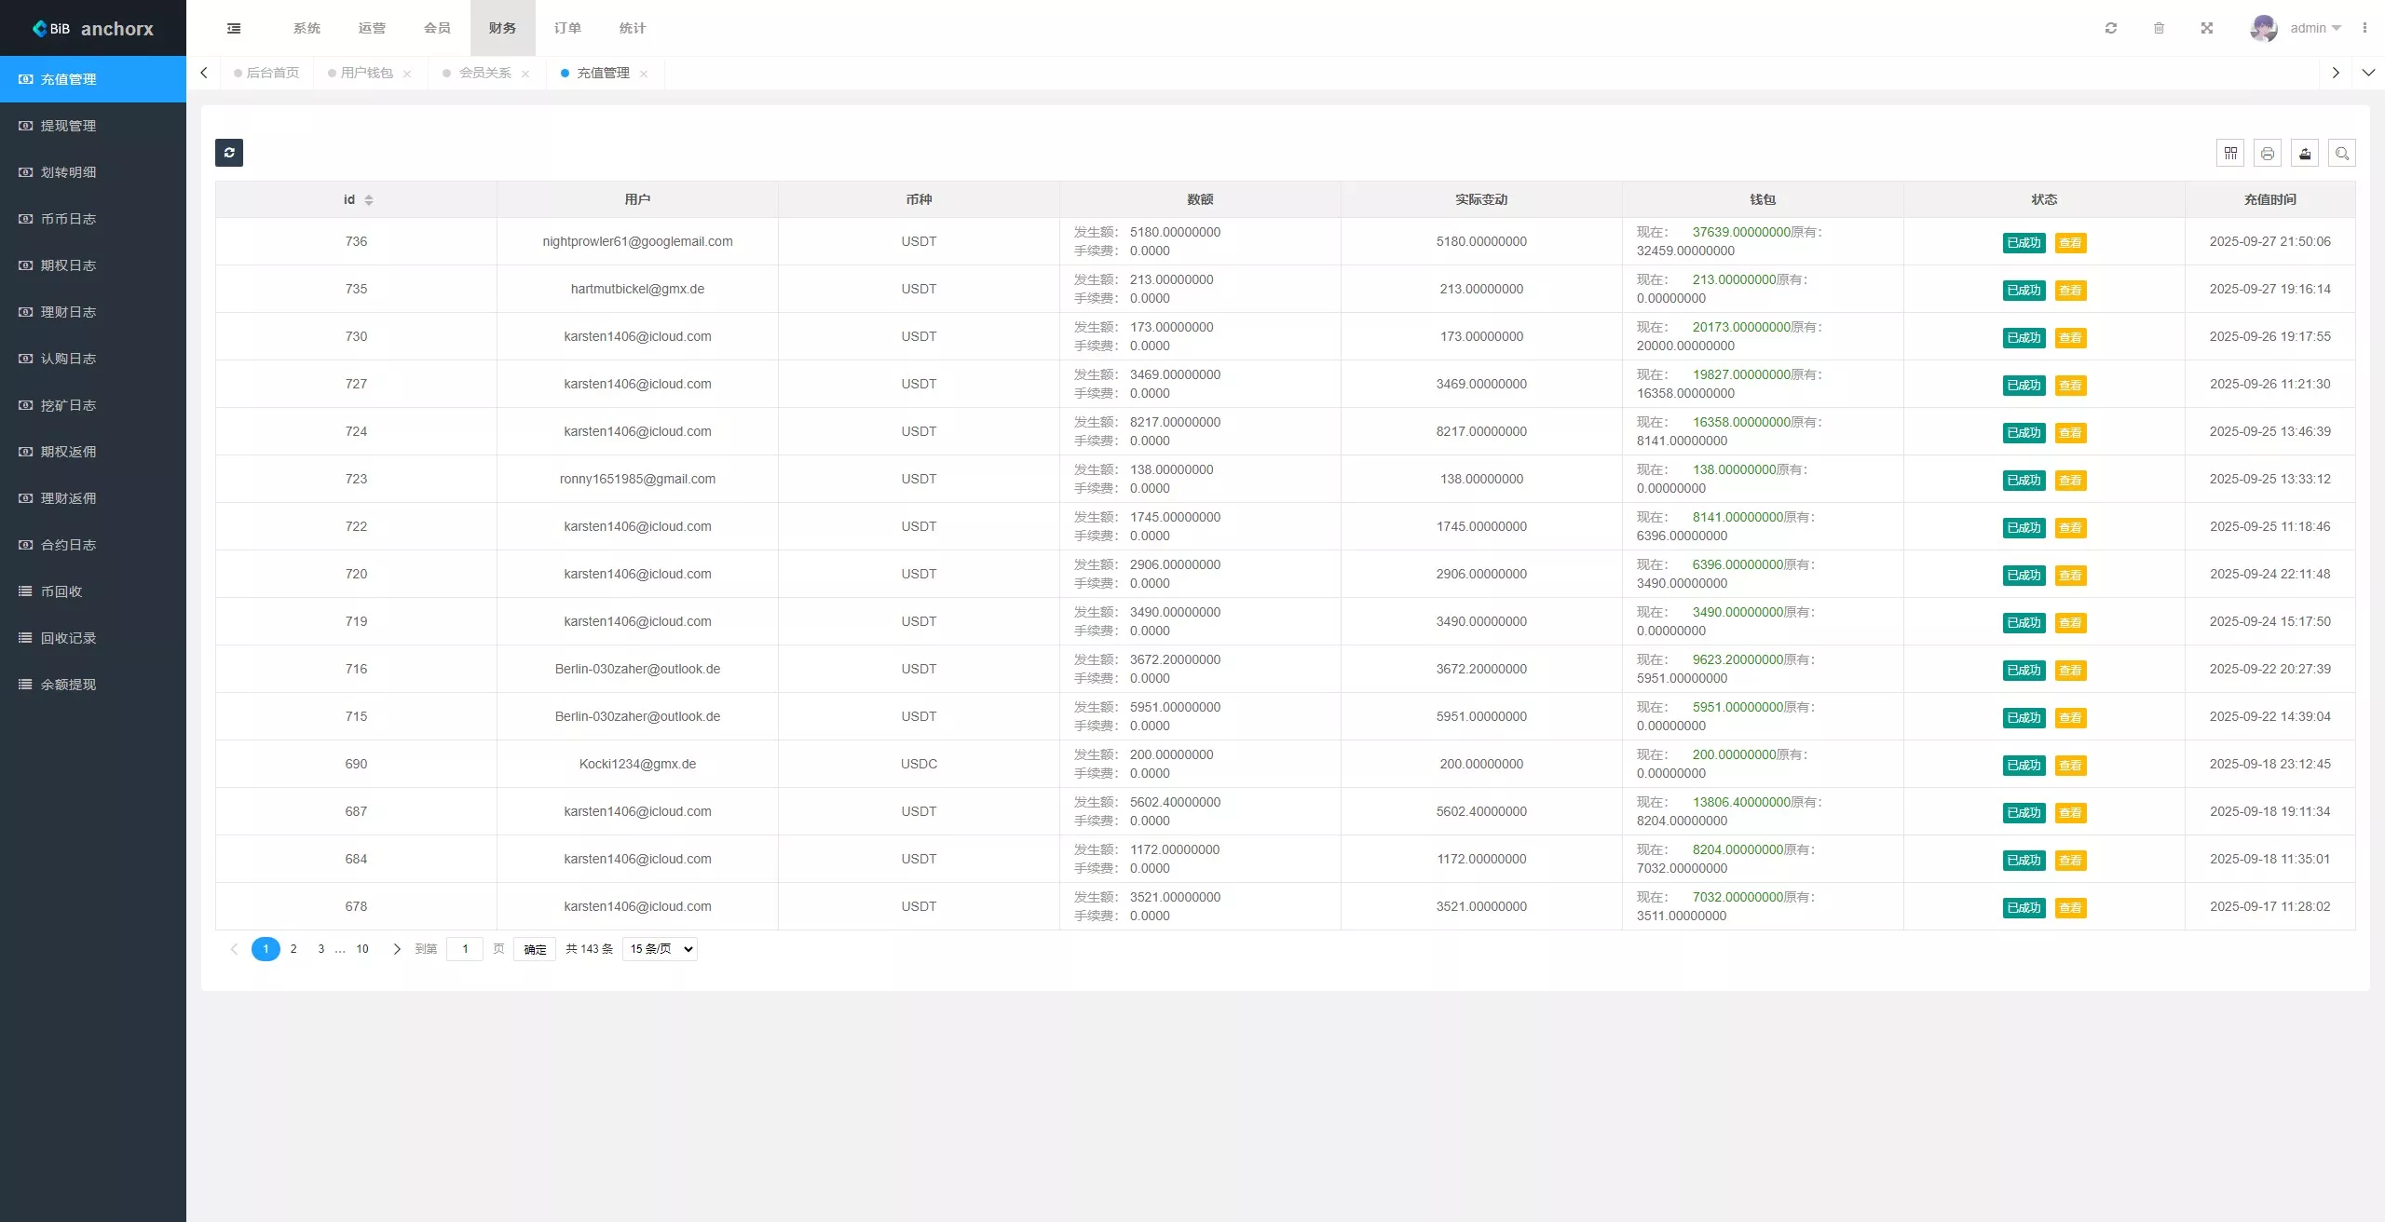Viewport: 2385px width, 1222px height.
Task: Click the page number input field
Action: click(465, 949)
